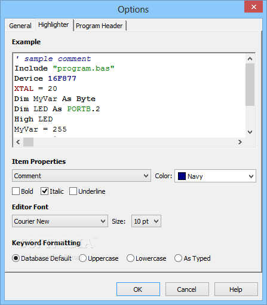Click the Navy color swatch square
This screenshot has height=305, width=267.
point(182,176)
